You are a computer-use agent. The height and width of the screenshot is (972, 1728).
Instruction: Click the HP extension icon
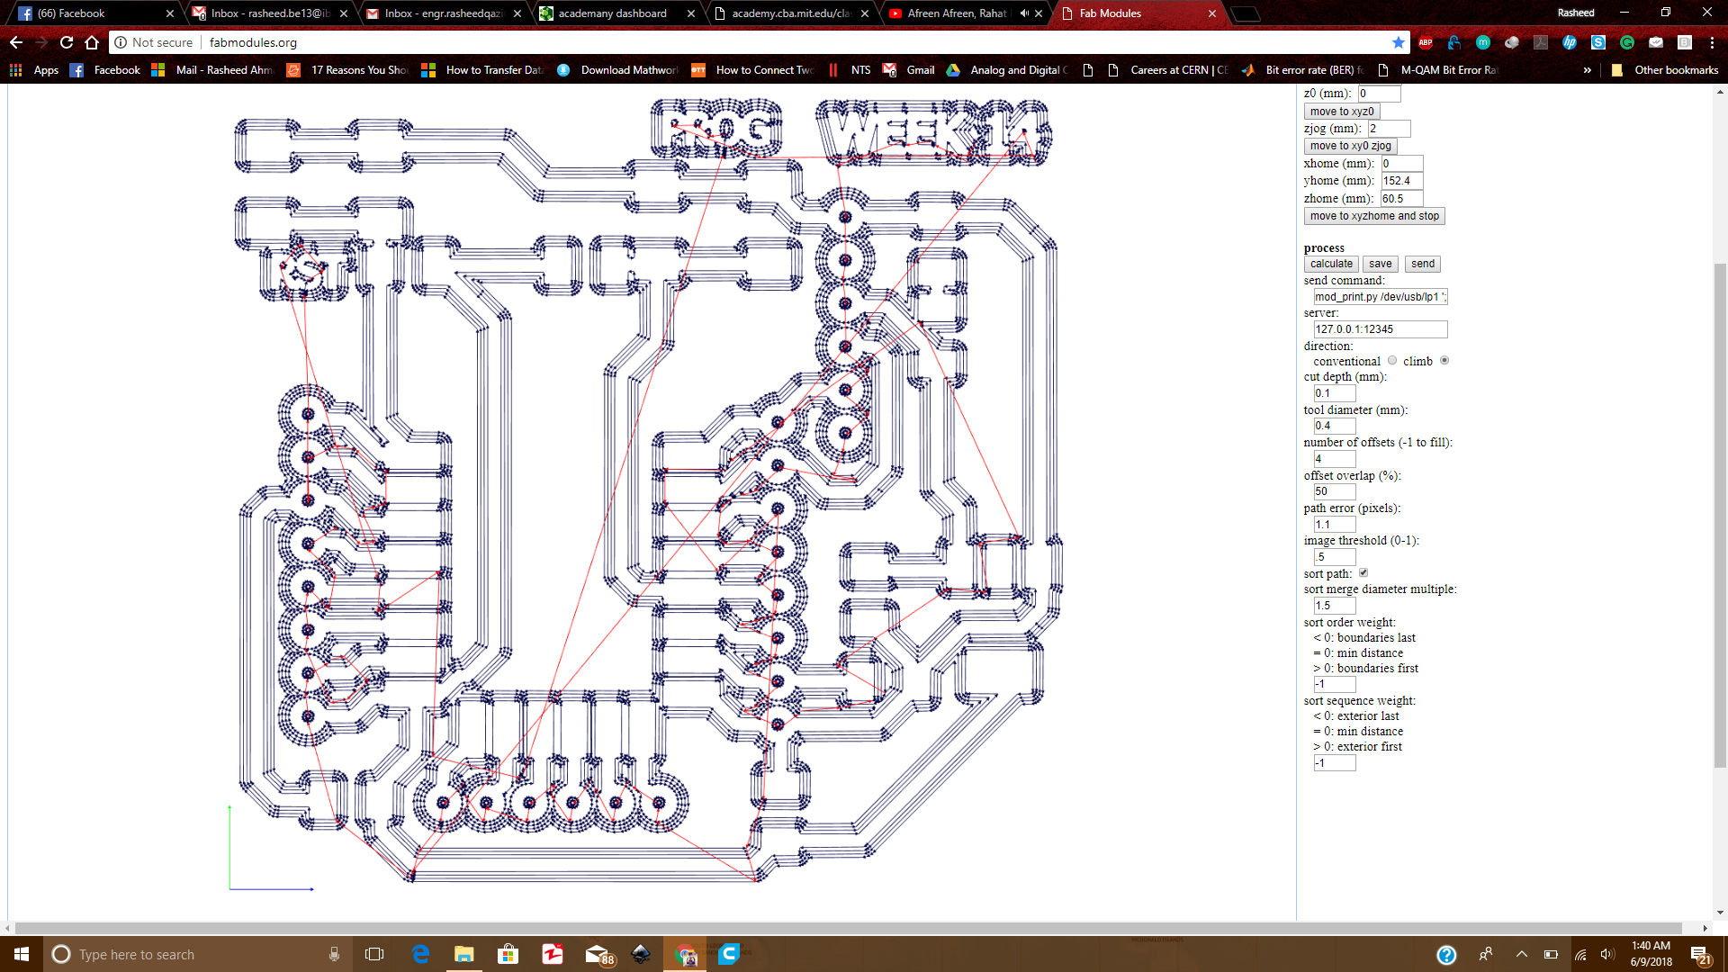[x=1570, y=42]
